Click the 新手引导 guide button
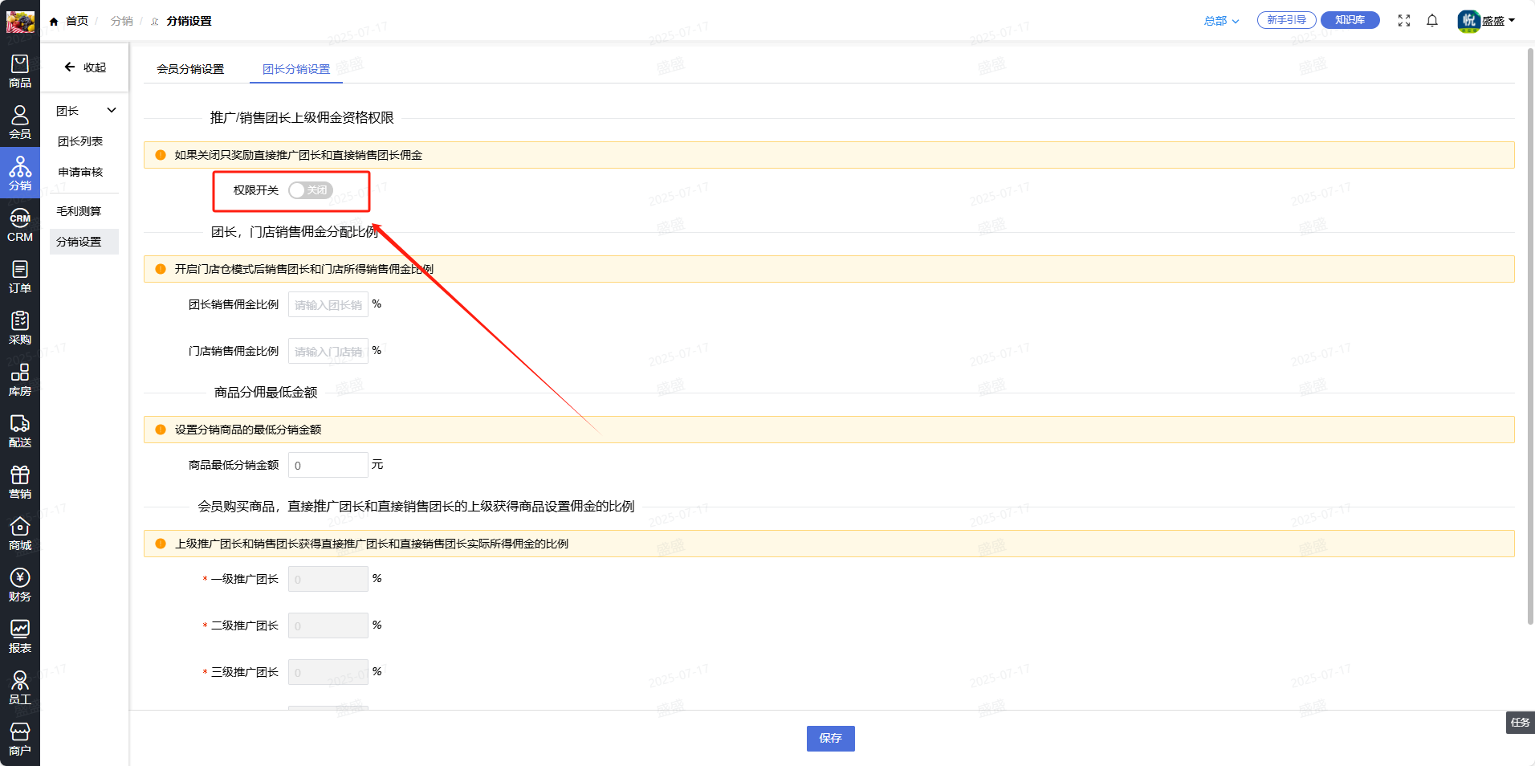 tap(1286, 20)
